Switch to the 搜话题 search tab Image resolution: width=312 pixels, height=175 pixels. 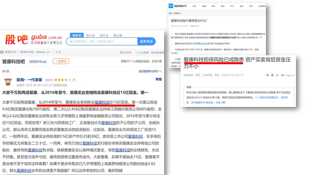[117, 35]
